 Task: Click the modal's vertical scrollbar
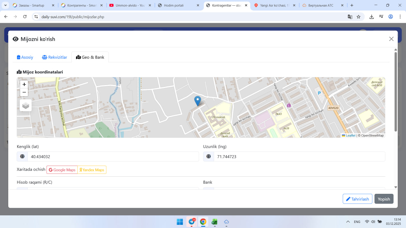396,92
